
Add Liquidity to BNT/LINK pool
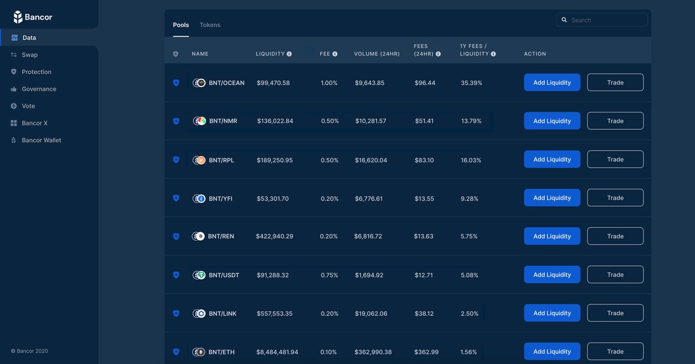tap(552, 313)
